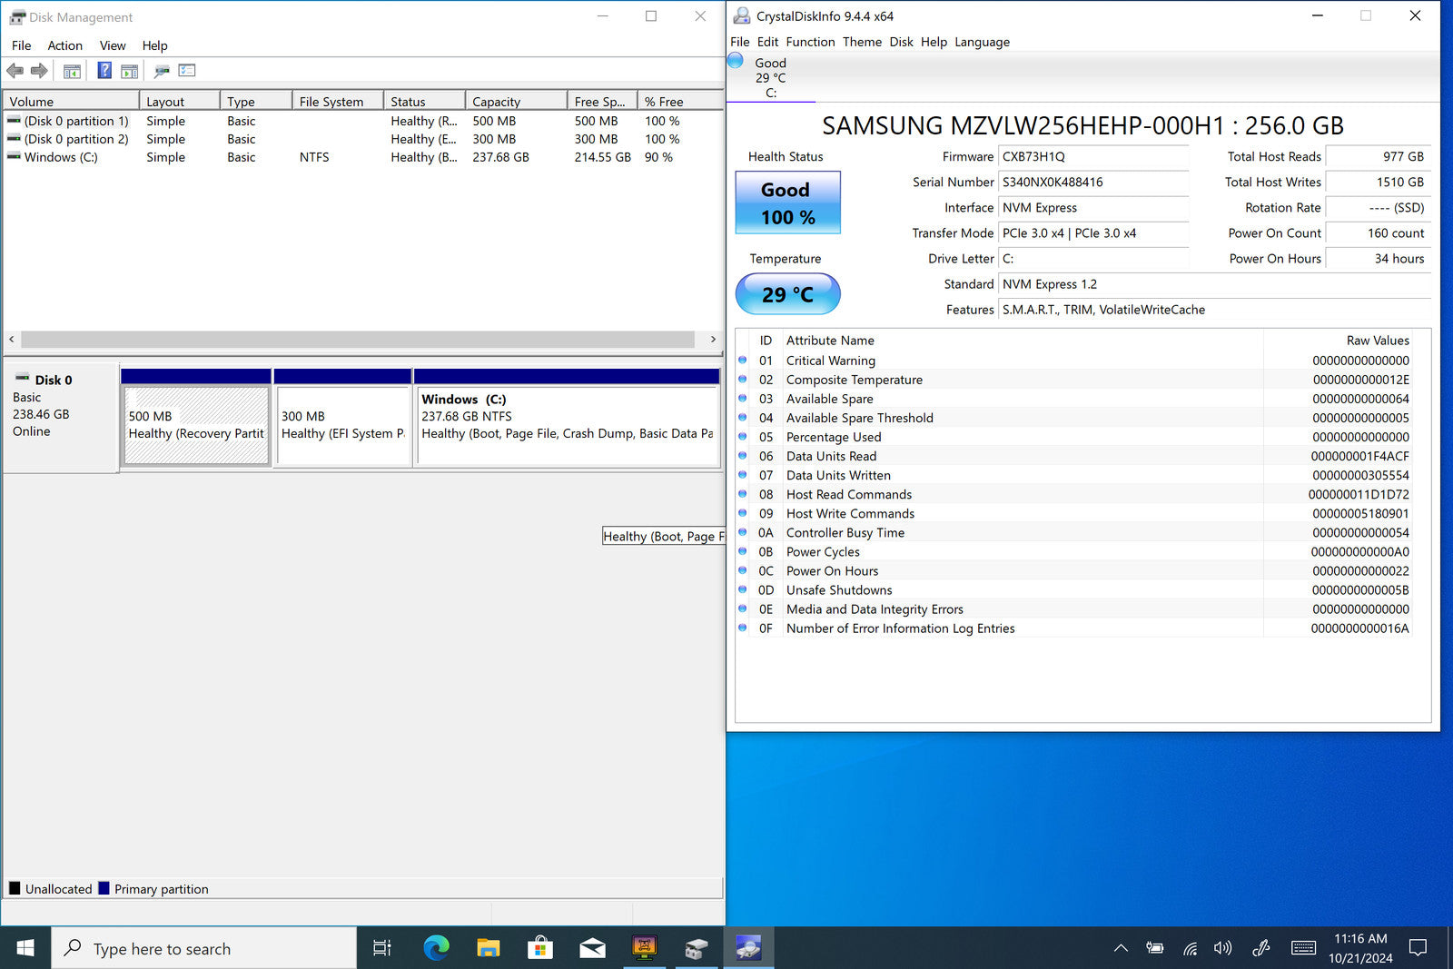The image size is (1453, 969).
Task: Select the 500 MB Recovery Partition block
Action: 195,425
